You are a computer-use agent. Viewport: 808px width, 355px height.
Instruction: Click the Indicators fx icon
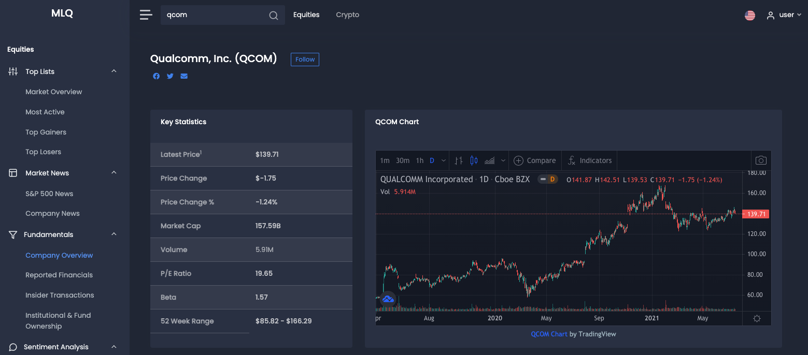click(572, 160)
